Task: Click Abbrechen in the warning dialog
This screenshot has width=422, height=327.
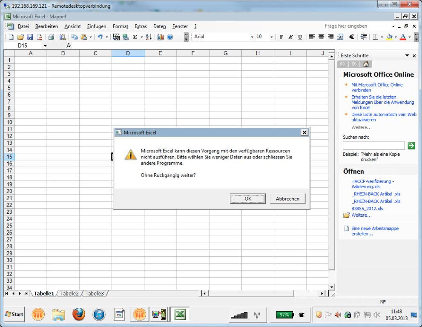Action: tap(287, 198)
